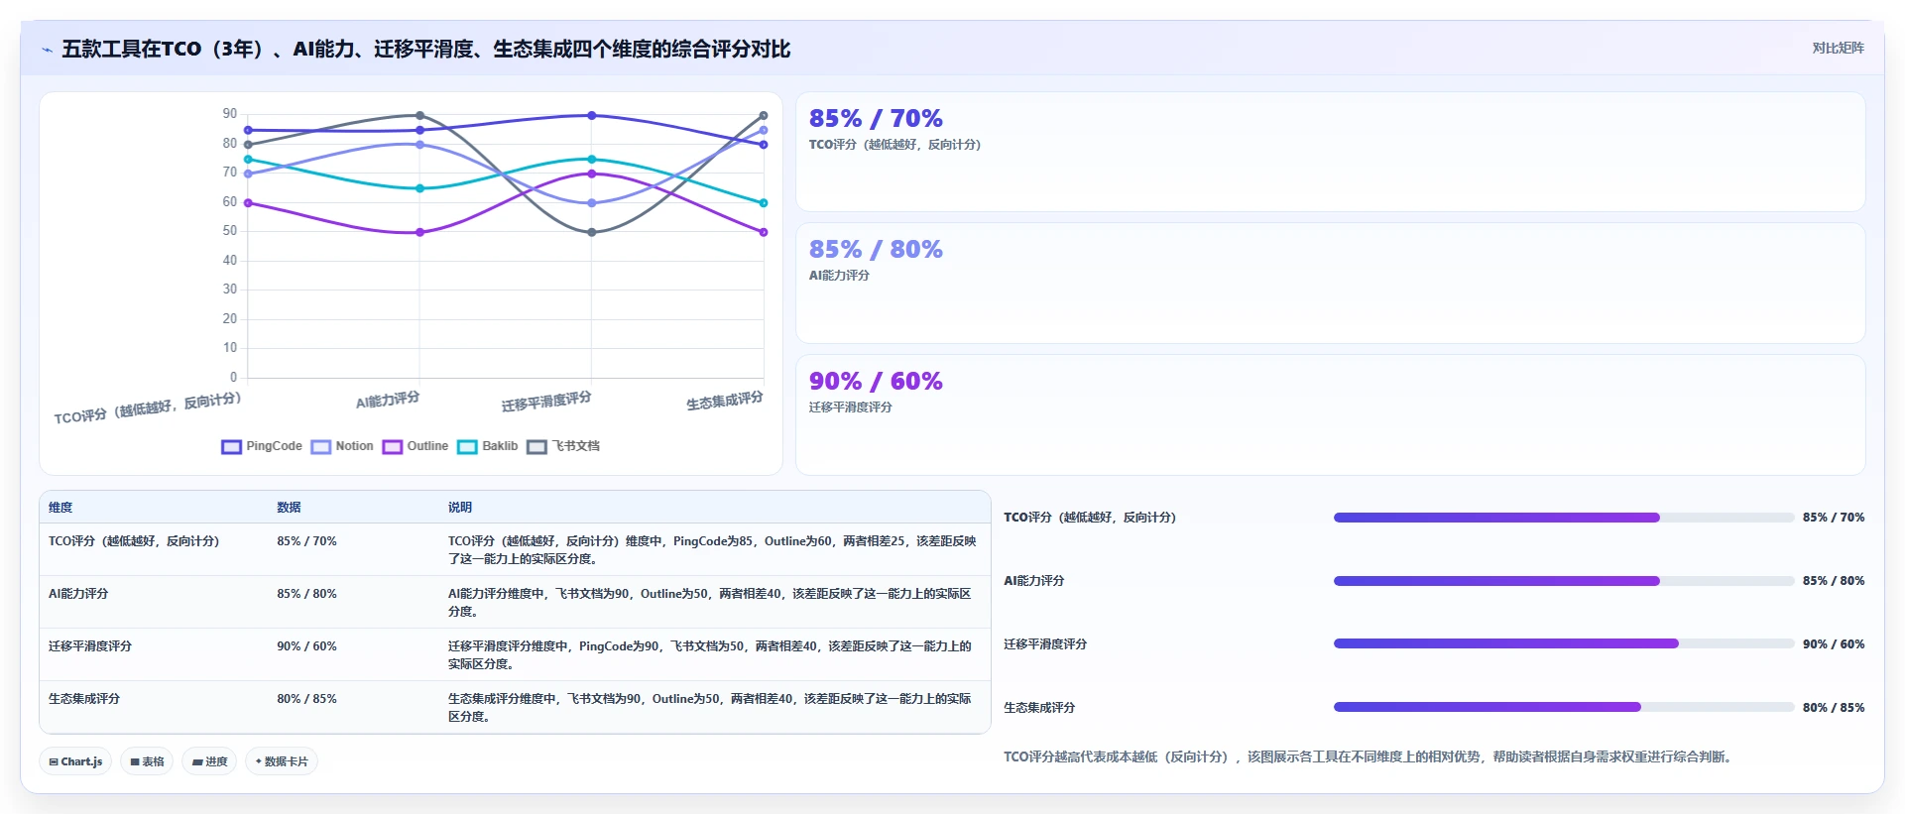Click Outline's data point at TCO评分 (60)
Screen dimensions: 1905x814
tap(248, 203)
